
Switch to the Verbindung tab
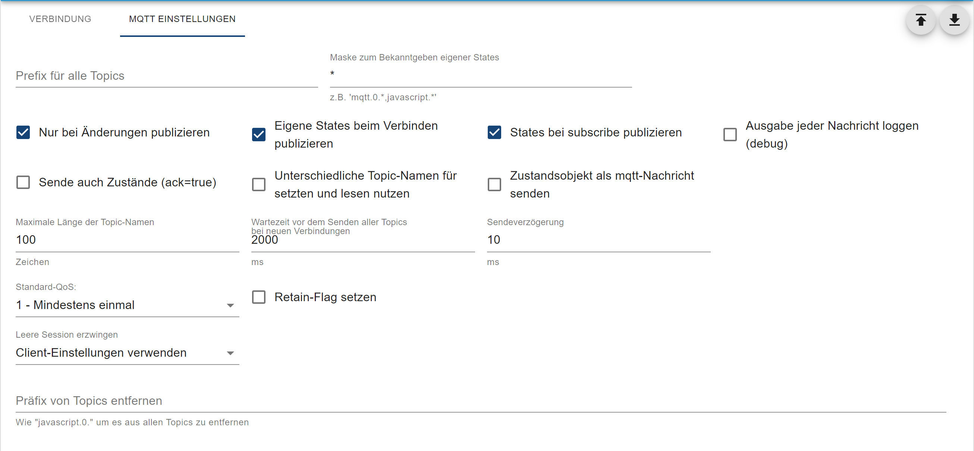pos(60,19)
